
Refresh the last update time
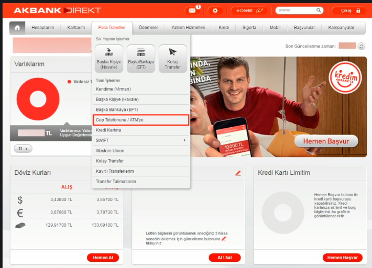362,46
